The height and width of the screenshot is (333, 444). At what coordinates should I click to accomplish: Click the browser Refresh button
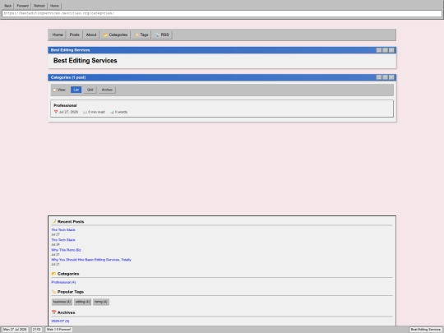tap(39, 6)
